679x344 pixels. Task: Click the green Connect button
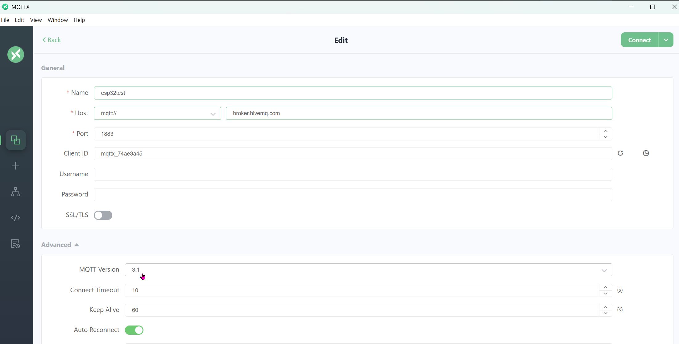point(640,40)
